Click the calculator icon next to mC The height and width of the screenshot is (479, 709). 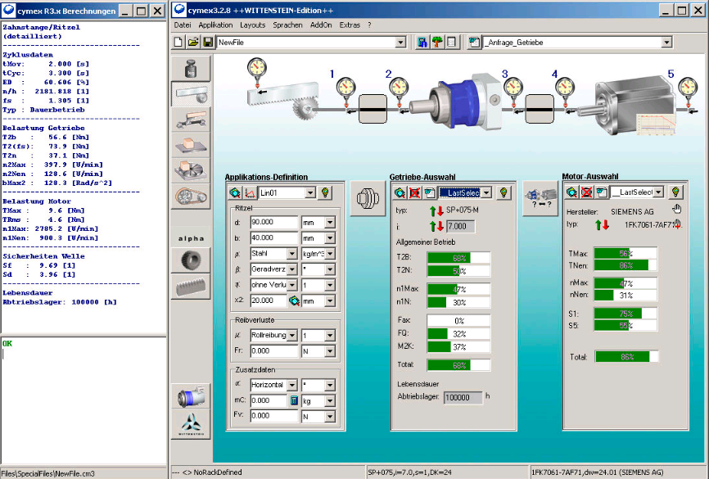pos(293,400)
